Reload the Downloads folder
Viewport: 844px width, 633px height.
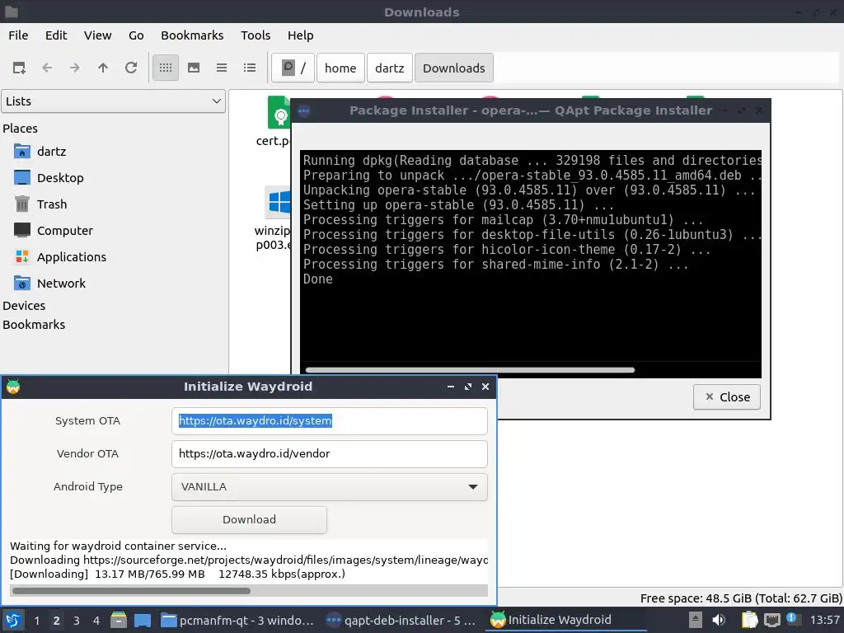(x=131, y=68)
